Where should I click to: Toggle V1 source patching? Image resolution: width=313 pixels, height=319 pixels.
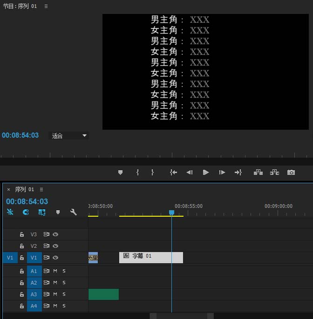10,258
